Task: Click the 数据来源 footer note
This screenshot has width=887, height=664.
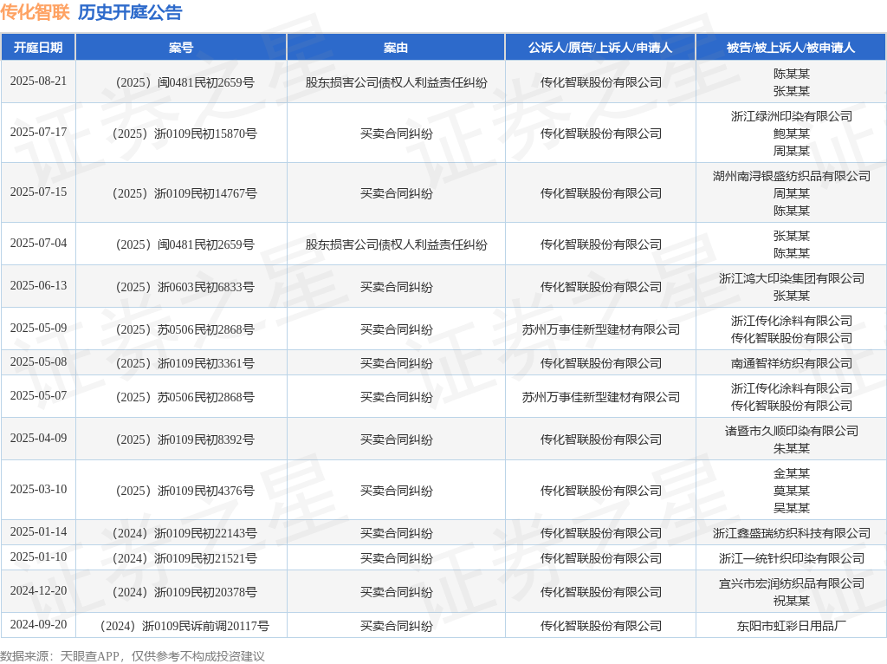Action: pos(133,656)
